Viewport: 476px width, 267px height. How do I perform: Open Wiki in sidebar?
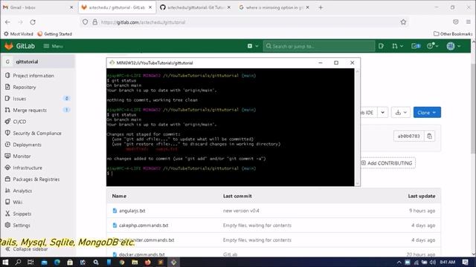point(17,202)
